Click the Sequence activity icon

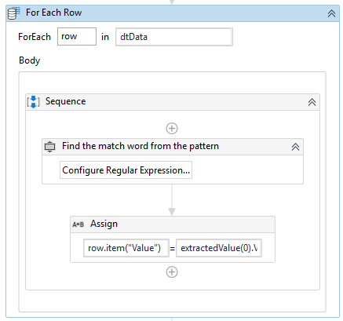(x=34, y=102)
